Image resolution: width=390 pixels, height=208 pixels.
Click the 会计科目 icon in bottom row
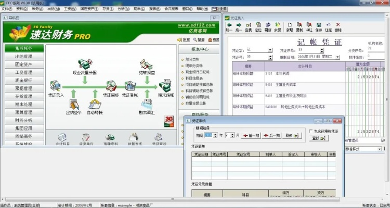[62, 137]
